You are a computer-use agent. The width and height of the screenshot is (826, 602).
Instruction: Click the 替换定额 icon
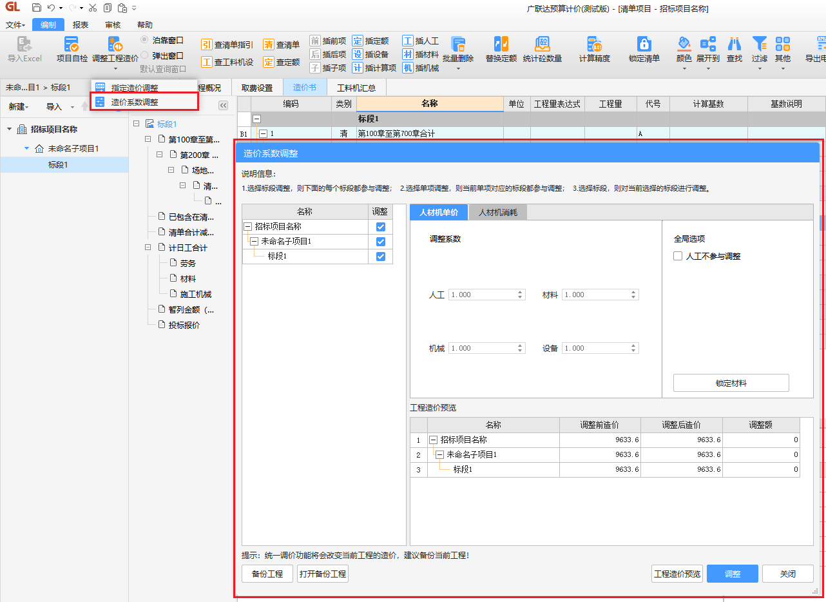501,44
